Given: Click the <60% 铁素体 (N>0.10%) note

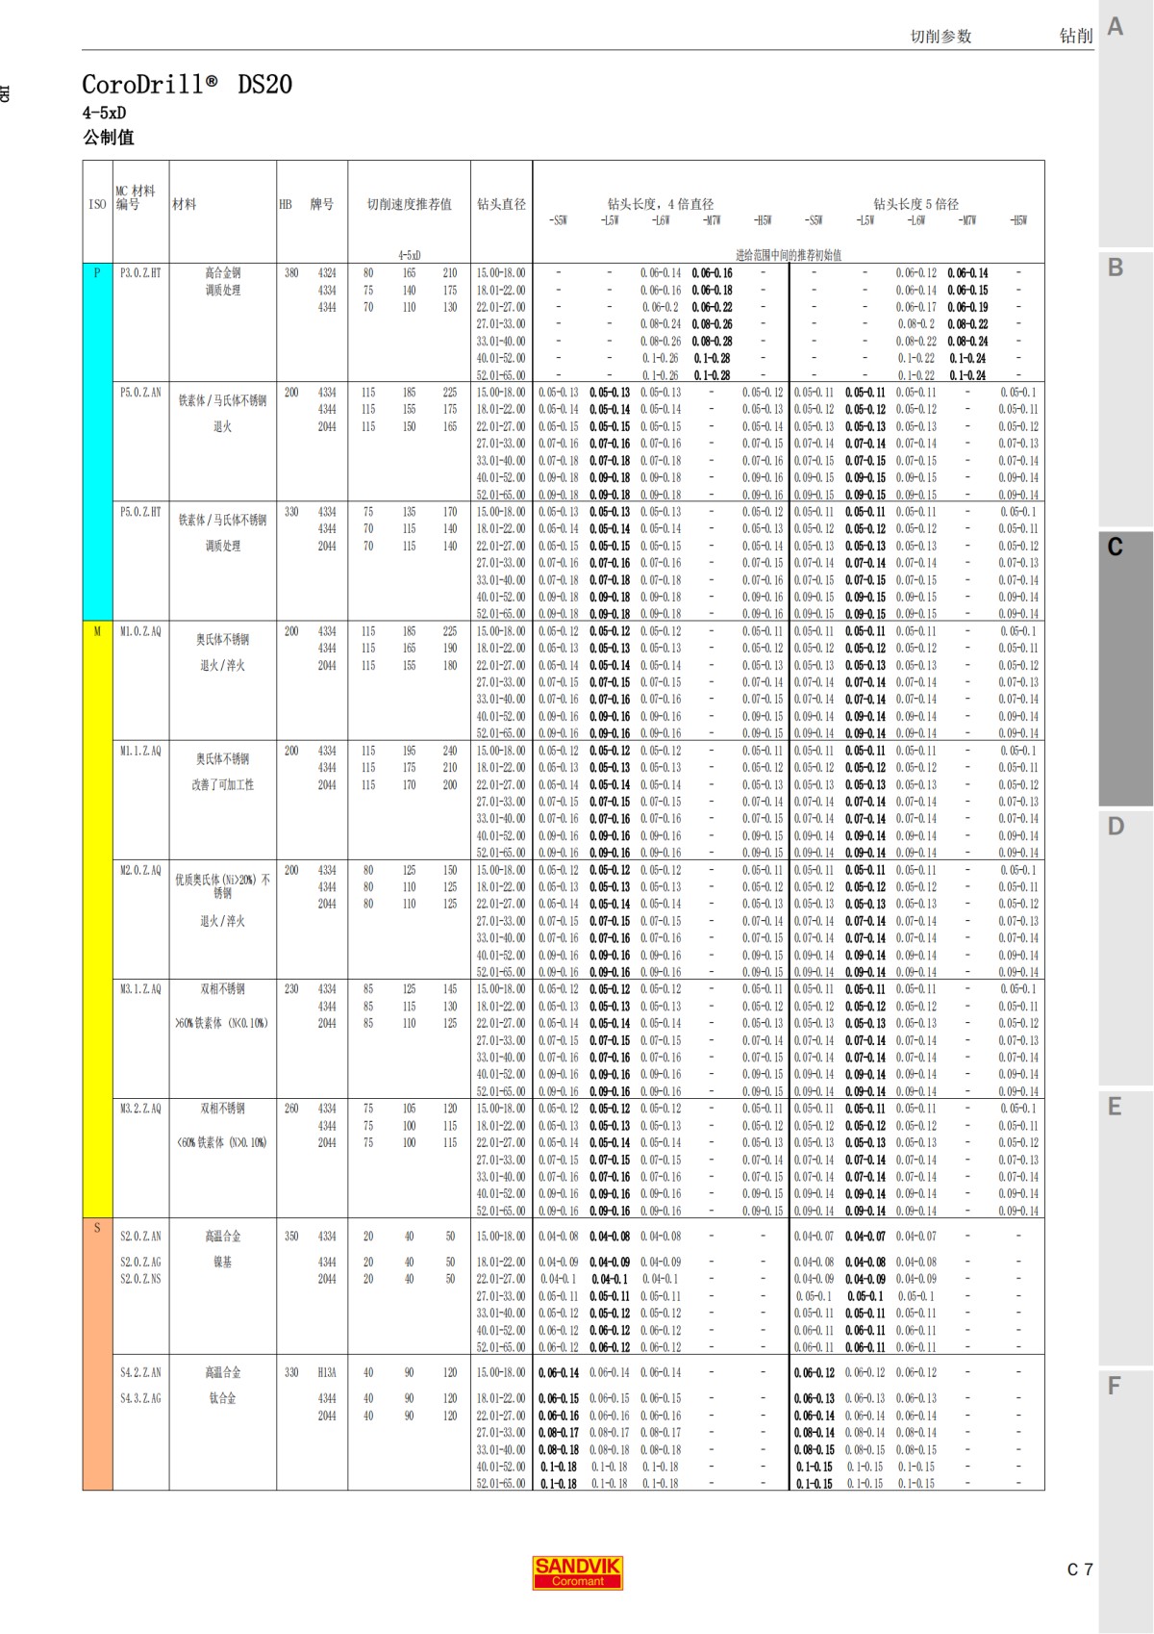Looking at the screenshot, I should point(223,1142).
